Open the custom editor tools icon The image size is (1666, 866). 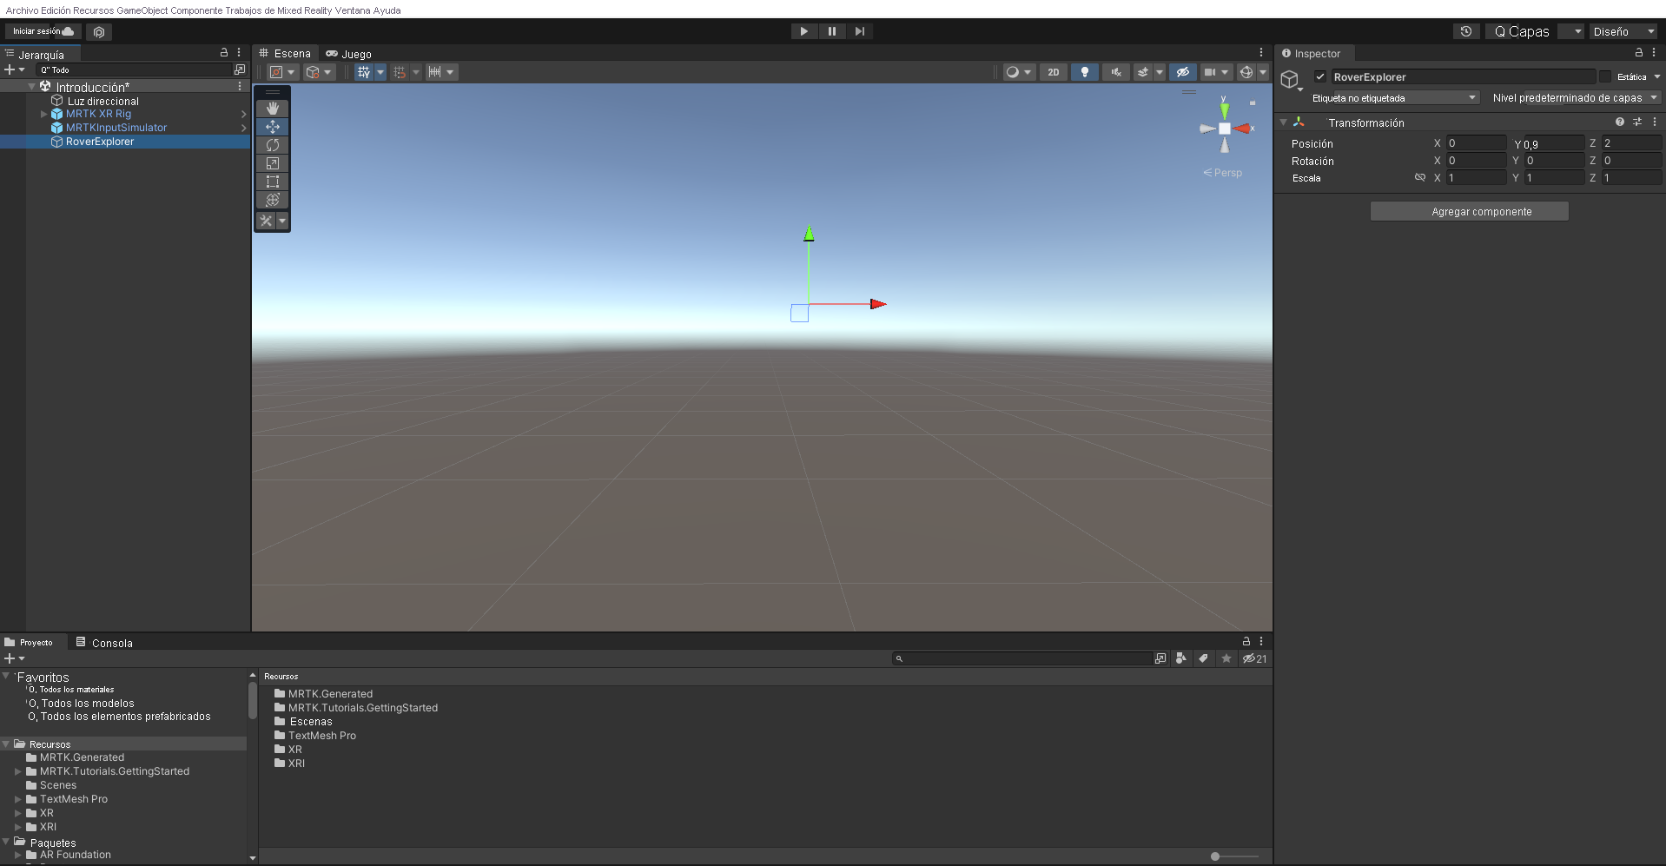267,221
